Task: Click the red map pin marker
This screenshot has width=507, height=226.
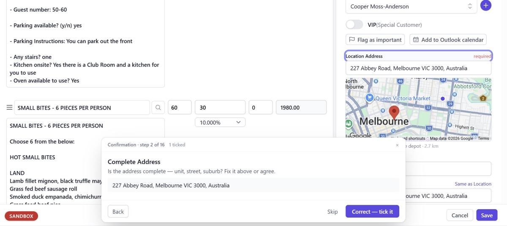Action: tap(394, 112)
